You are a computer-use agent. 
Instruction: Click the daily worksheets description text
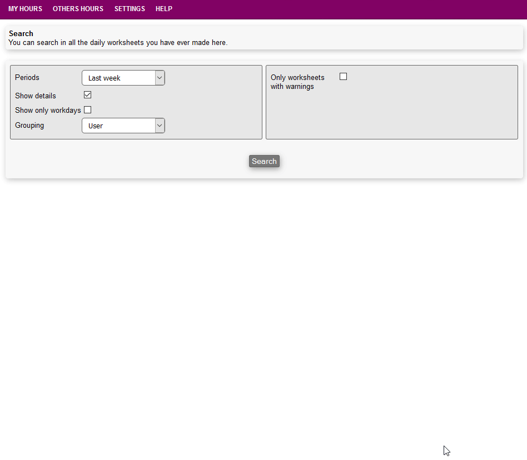[x=118, y=43]
